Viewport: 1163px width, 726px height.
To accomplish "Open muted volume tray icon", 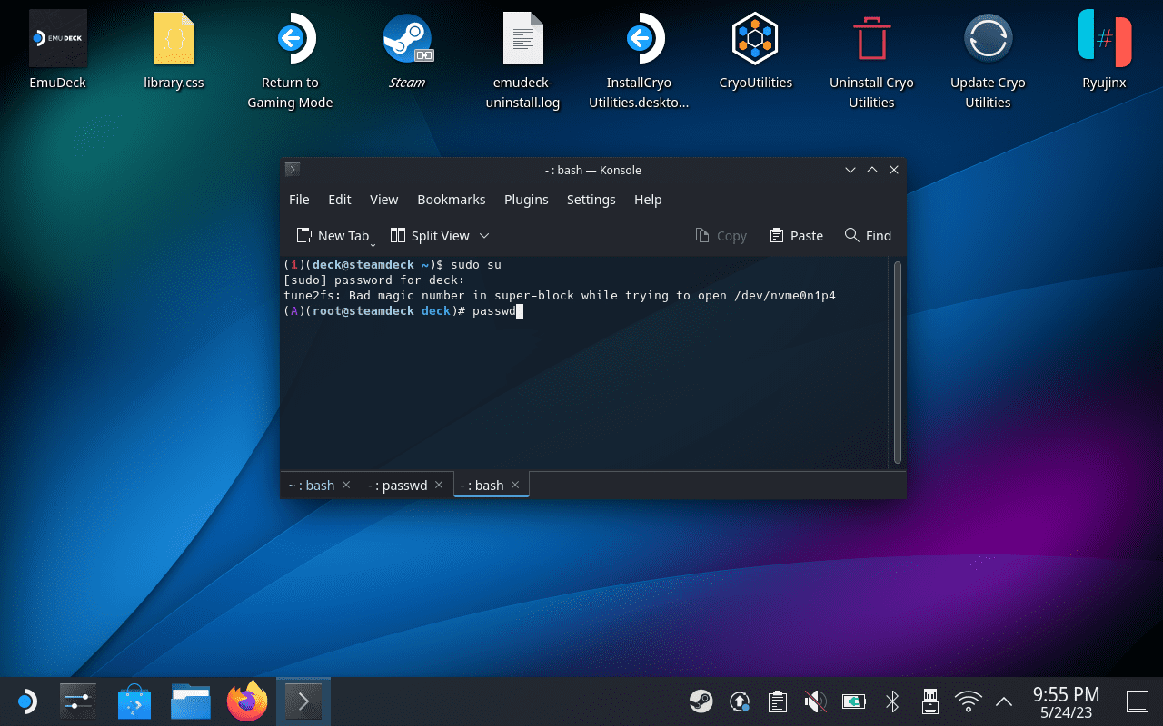I will (x=816, y=701).
